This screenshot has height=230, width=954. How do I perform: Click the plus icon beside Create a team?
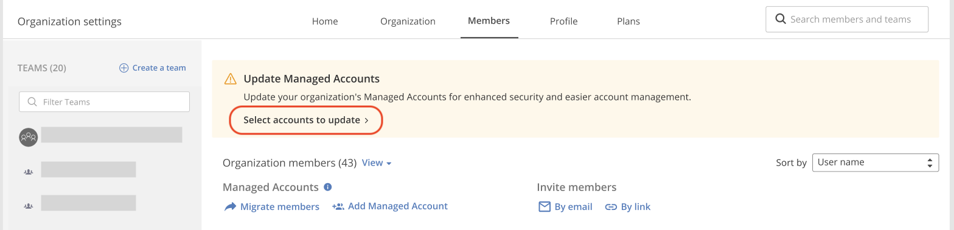click(124, 68)
